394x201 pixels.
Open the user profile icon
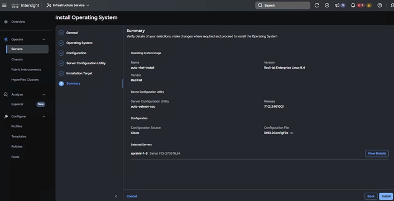pyautogui.click(x=392, y=5)
